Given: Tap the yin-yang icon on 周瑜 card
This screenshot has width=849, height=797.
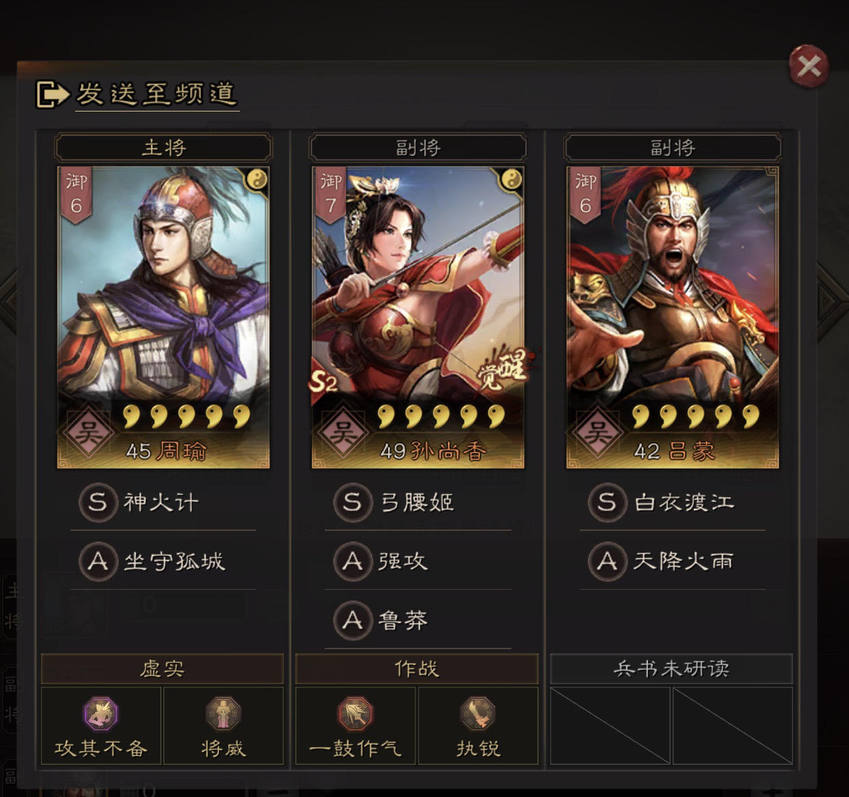Looking at the screenshot, I should (x=257, y=180).
